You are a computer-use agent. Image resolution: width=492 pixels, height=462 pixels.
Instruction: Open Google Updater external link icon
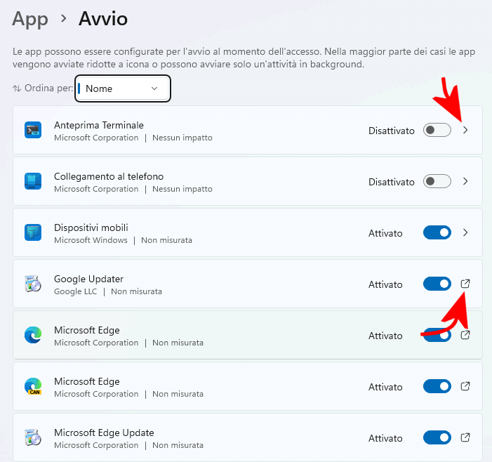pyautogui.click(x=465, y=284)
